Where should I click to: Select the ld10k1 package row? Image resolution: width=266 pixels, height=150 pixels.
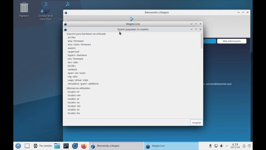(71, 66)
